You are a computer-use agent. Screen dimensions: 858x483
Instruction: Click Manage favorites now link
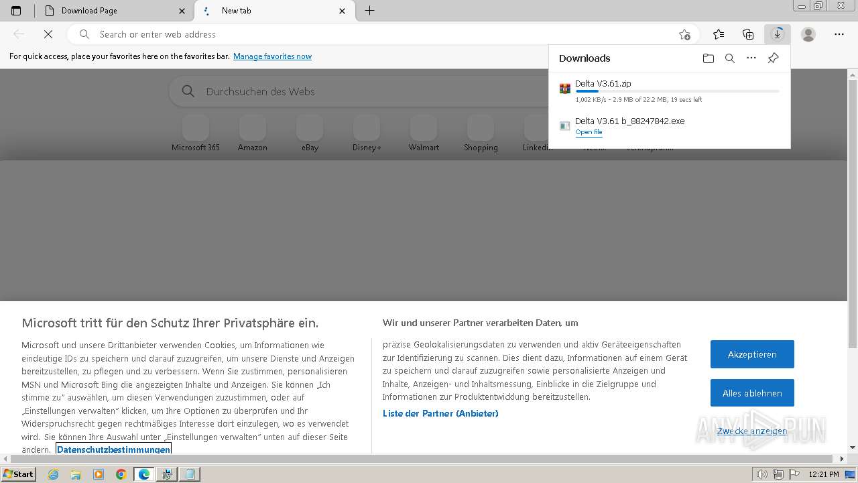pyautogui.click(x=272, y=56)
